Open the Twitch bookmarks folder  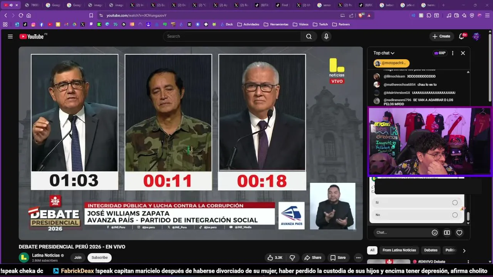tap(320, 24)
